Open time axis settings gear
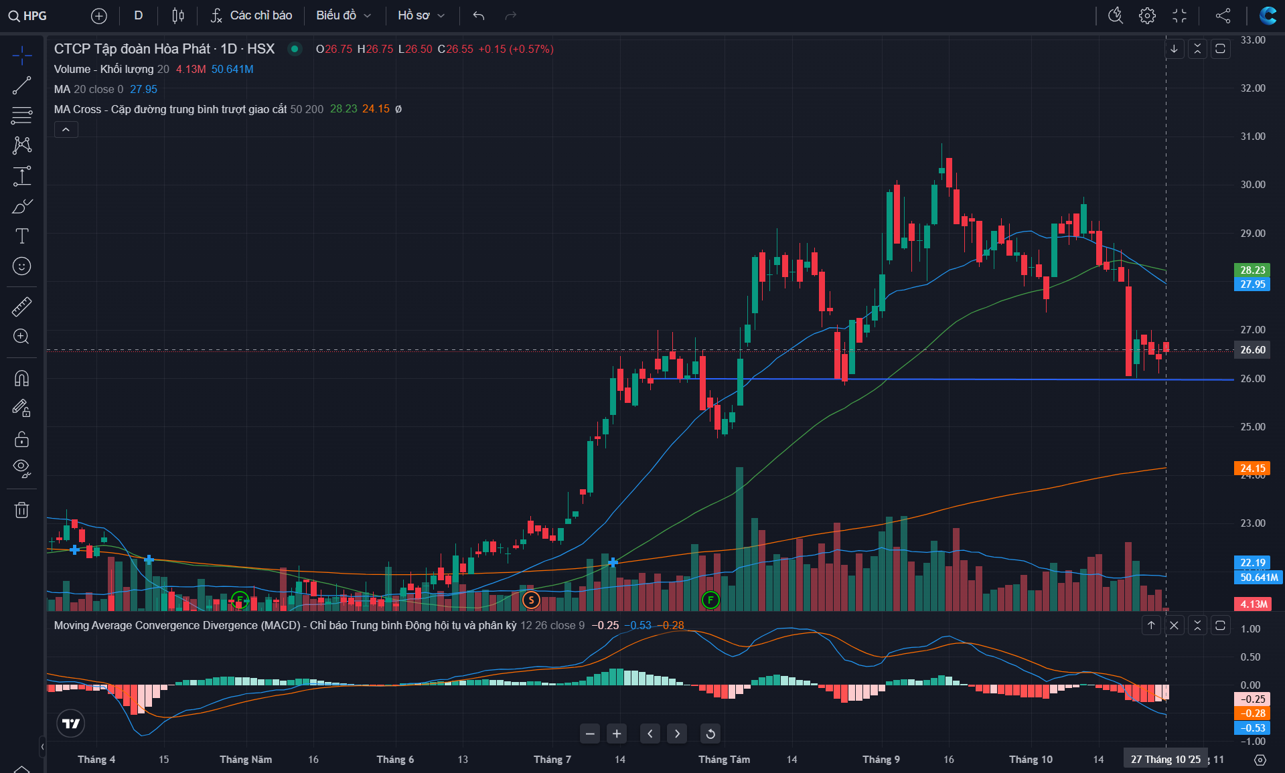1285x773 pixels. pos(1260,760)
